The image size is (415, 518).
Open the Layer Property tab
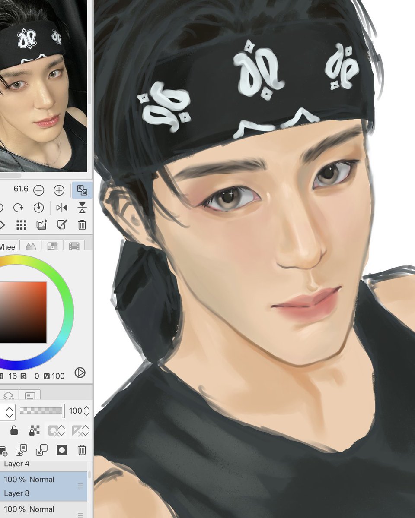(30, 395)
